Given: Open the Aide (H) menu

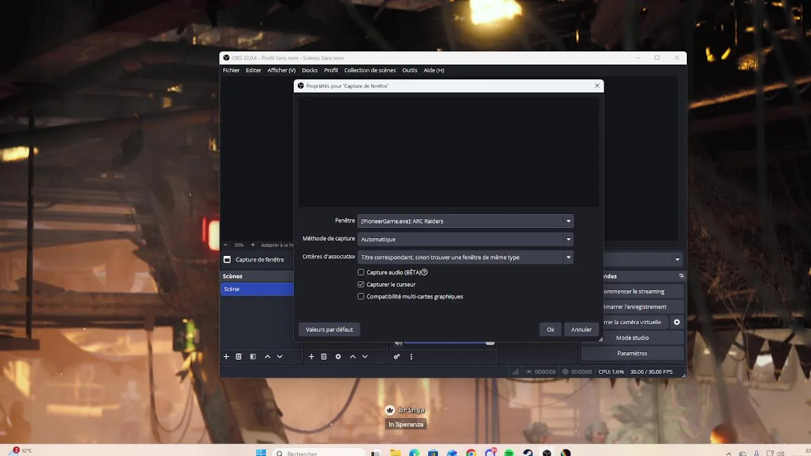Looking at the screenshot, I should click(x=434, y=70).
